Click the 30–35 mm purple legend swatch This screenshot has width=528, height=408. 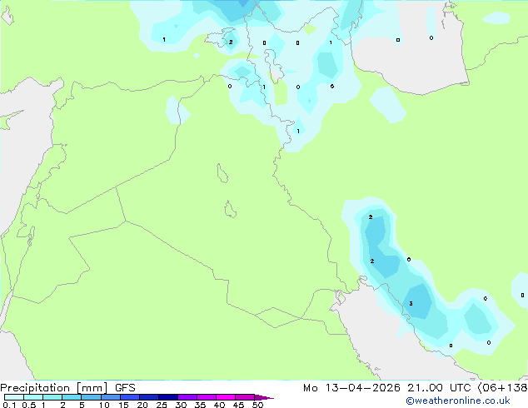tap(187, 397)
